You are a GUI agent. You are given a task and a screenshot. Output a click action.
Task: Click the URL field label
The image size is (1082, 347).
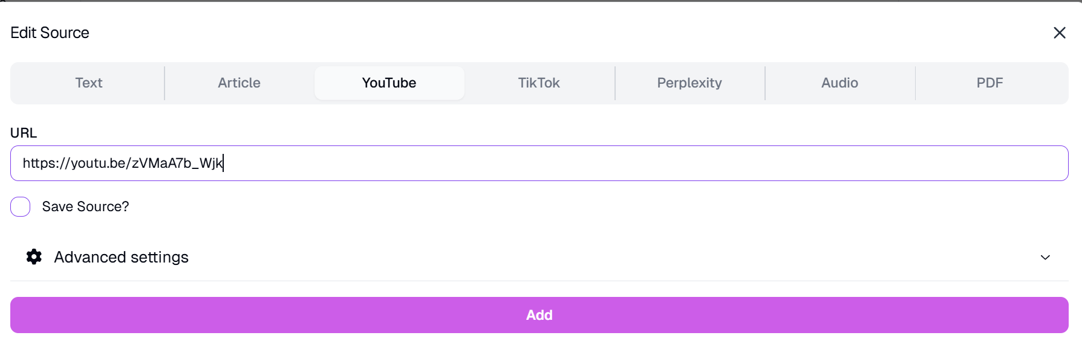(x=24, y=133)
